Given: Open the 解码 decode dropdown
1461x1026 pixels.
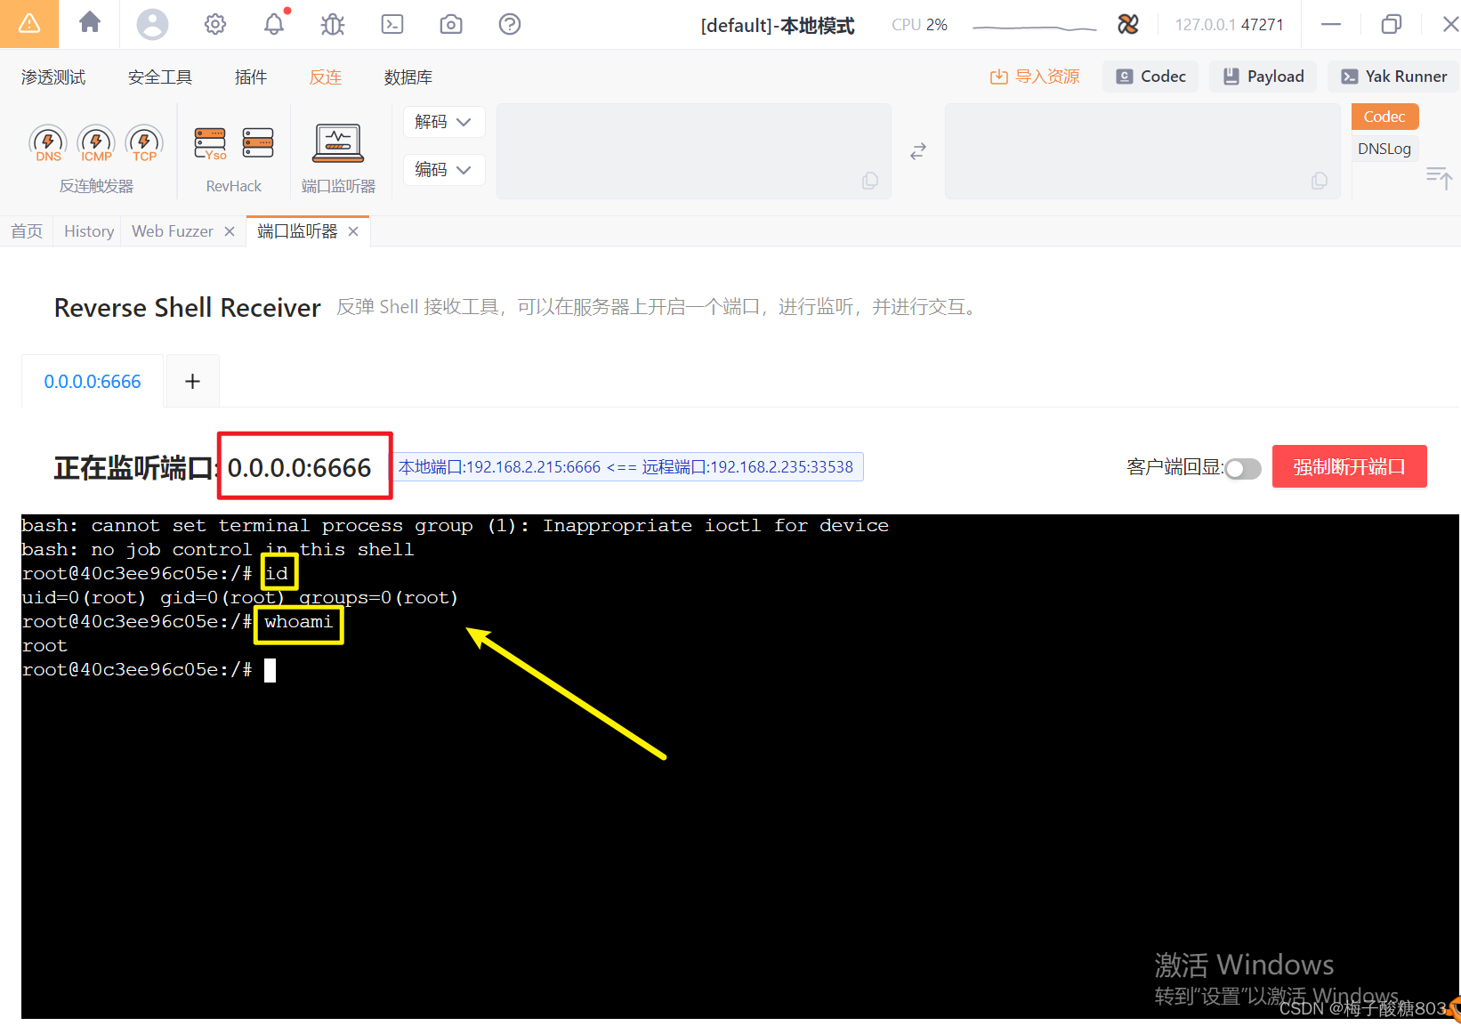Looking at the screenshot, I should (443, 122).
